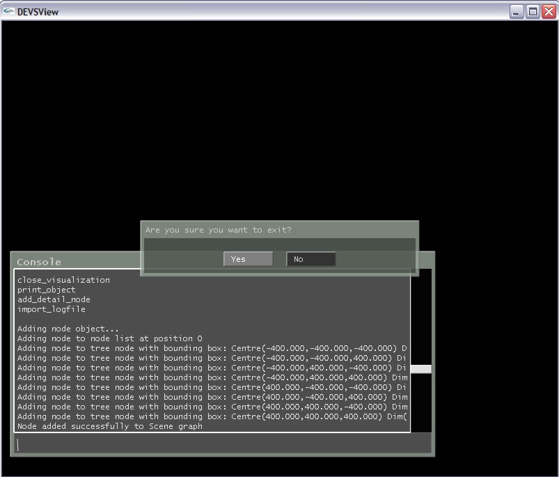Click 'Adding node to node list at position 0'

click(x=110, y=338)
